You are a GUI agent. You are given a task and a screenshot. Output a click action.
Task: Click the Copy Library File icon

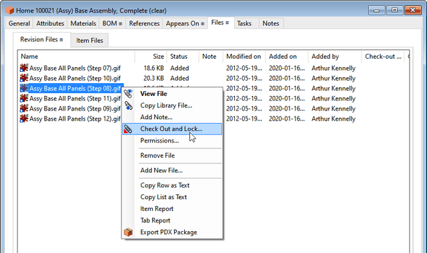pyautogui.click(x=128, y=105)
